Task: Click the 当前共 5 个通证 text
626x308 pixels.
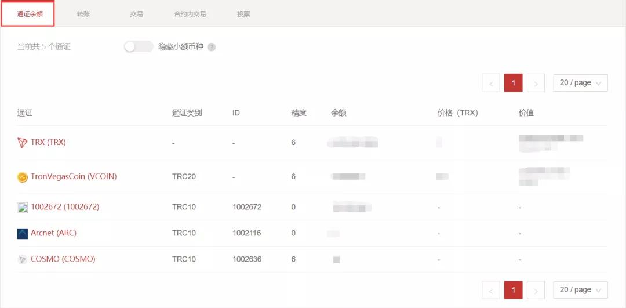Action: (x=44, y=47)
